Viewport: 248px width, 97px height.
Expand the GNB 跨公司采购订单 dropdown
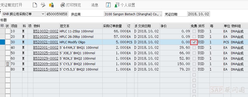[x=43, y=14]
